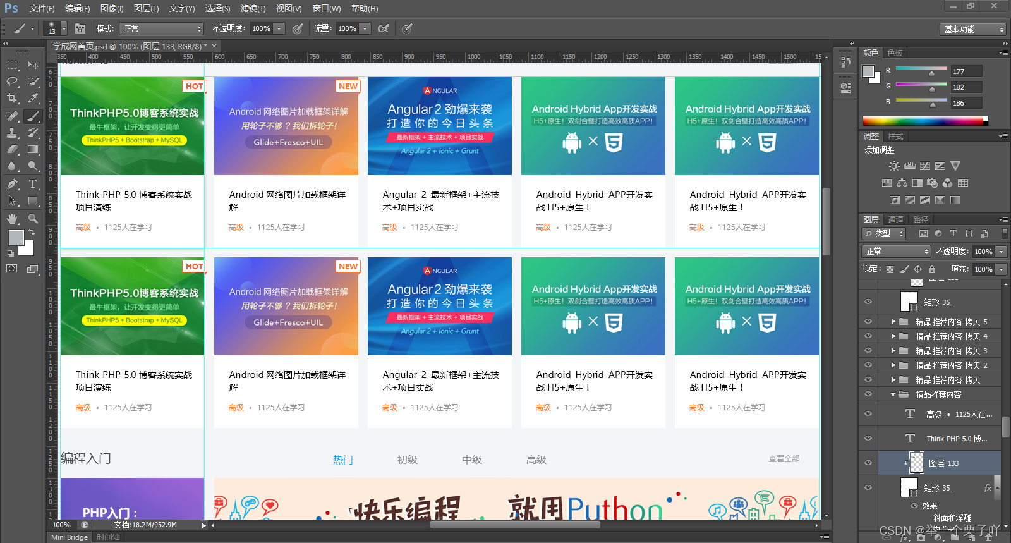Open the brush opacity dropdown arrow
The height and width of the screenshot is (543, 1011).
[279, 28]
